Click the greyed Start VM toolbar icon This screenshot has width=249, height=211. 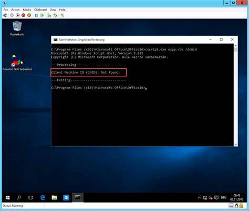coord(12,15)
